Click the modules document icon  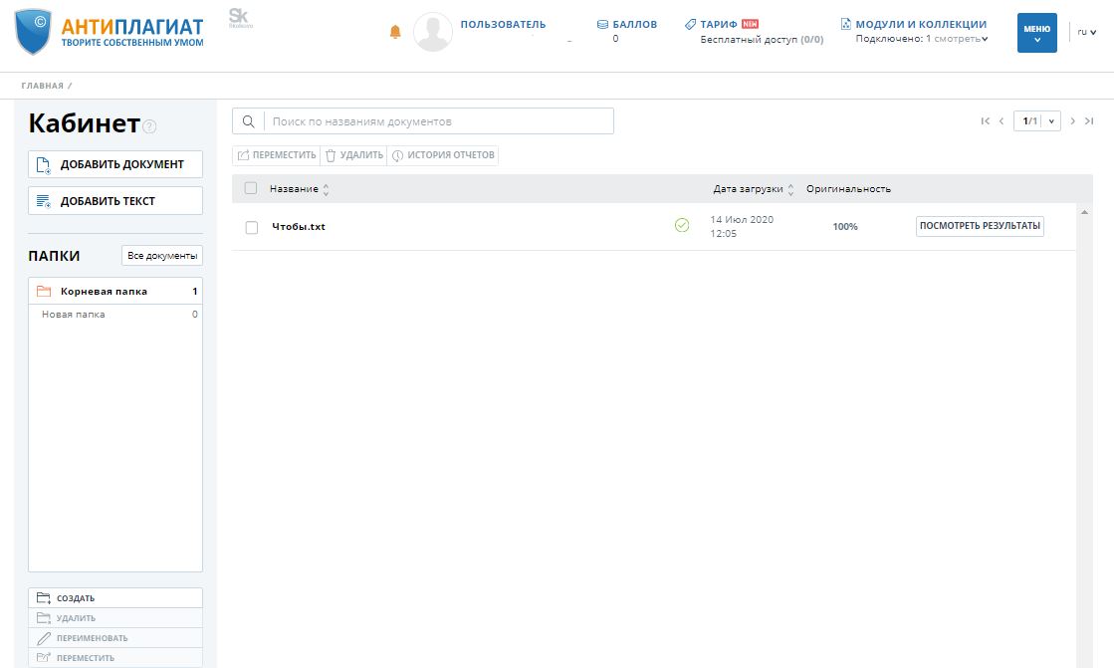[x=845, y=24]
